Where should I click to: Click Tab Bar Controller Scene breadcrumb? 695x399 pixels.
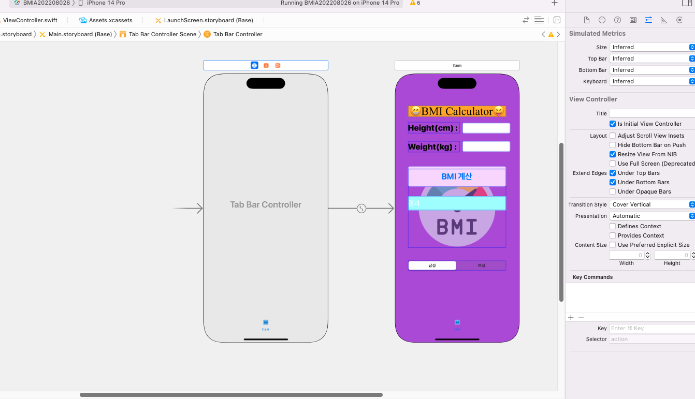click(x=158, y=34)
